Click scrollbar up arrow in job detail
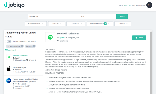156x94 pixels. pyautogui.click(x=151, y=31)
